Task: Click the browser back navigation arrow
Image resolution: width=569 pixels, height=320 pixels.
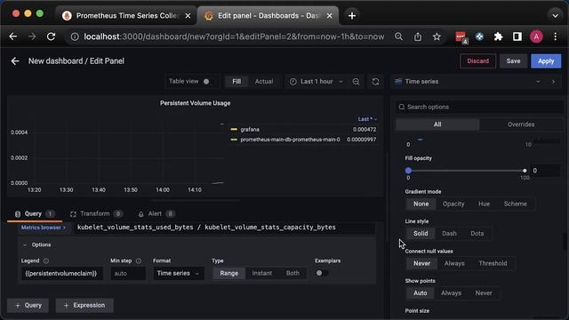Action: 13,36
